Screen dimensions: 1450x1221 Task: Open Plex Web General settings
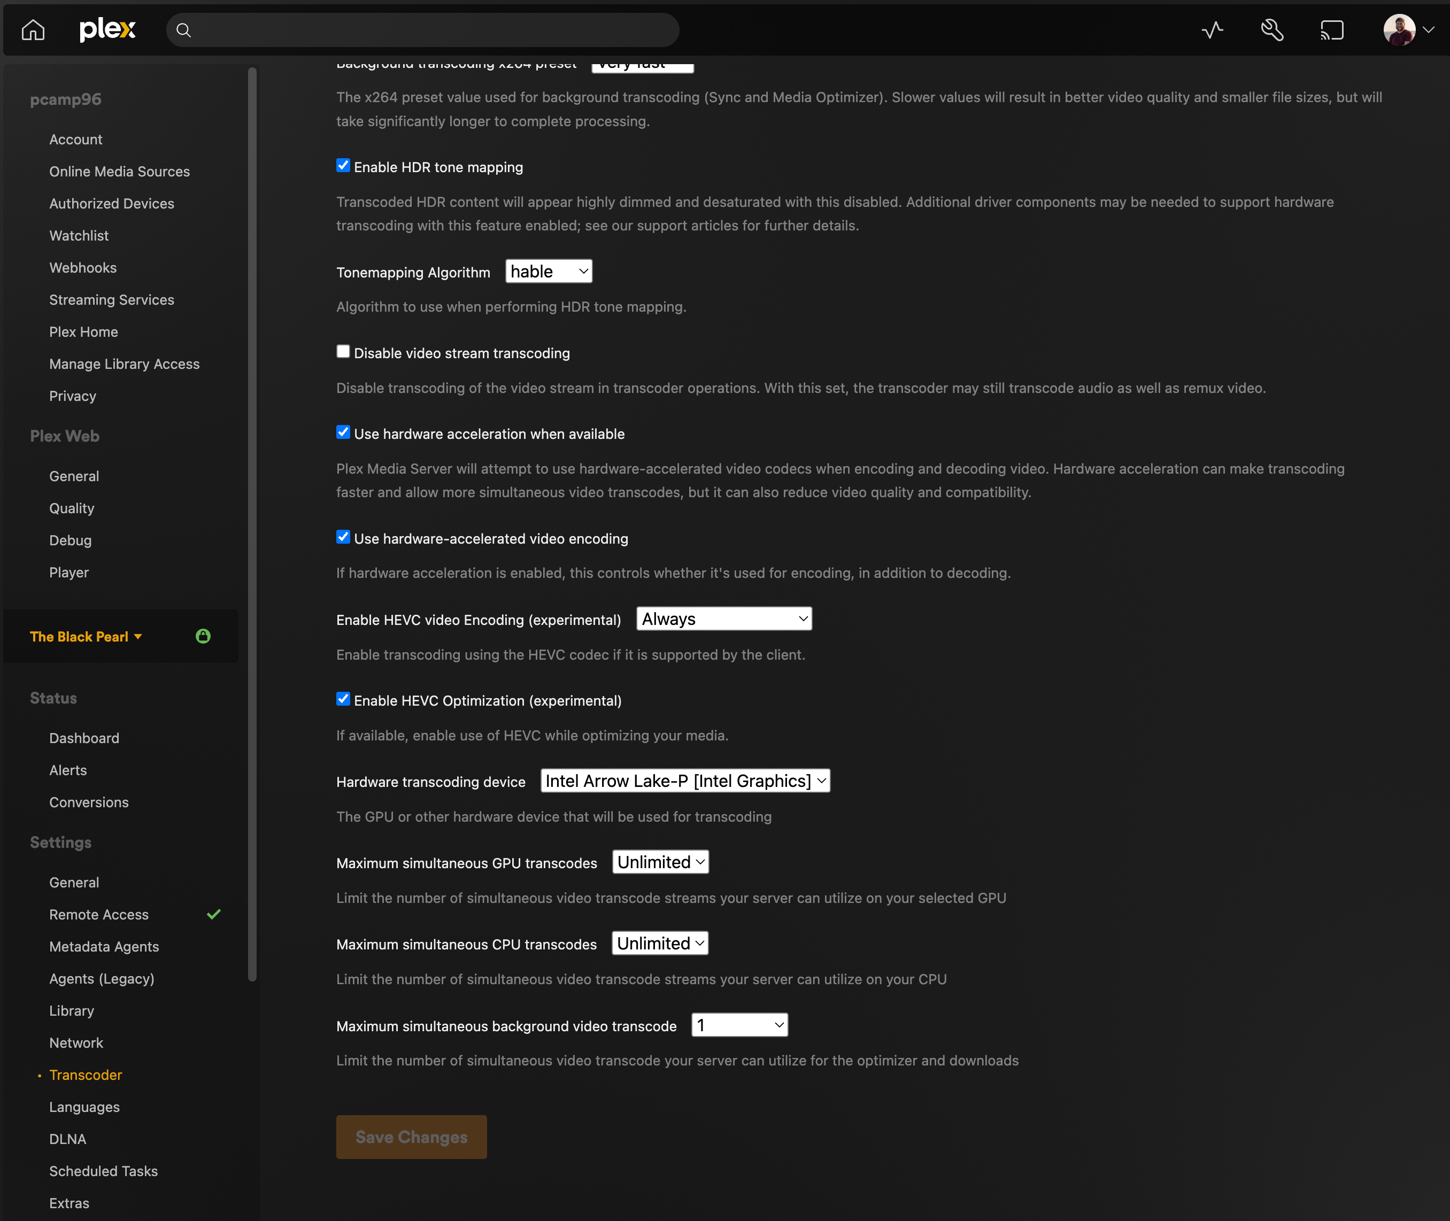[x=74, y=476]
